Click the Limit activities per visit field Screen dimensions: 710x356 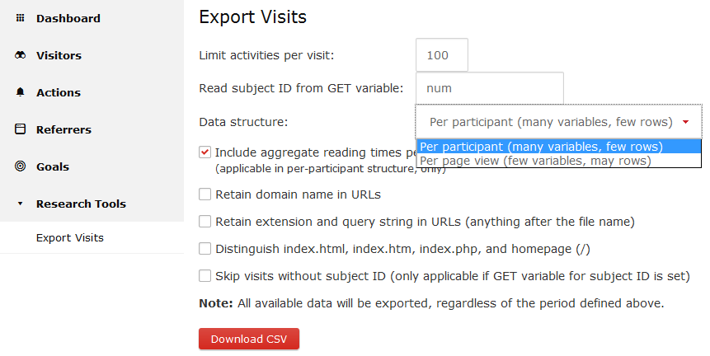pyautogui.click(x=442, y=55)
